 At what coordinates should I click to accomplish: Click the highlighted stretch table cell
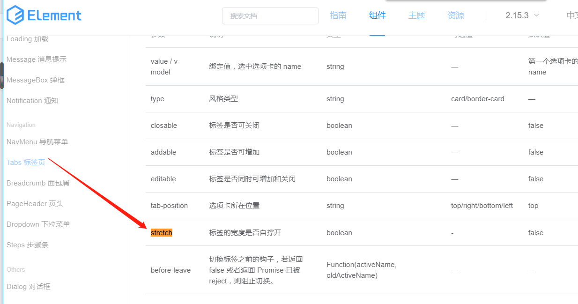(x=161, y=232)
